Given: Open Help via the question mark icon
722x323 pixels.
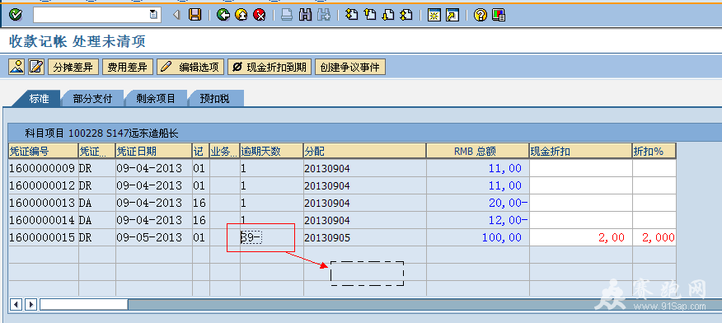Looking at the screenshot, I should 480,15.
